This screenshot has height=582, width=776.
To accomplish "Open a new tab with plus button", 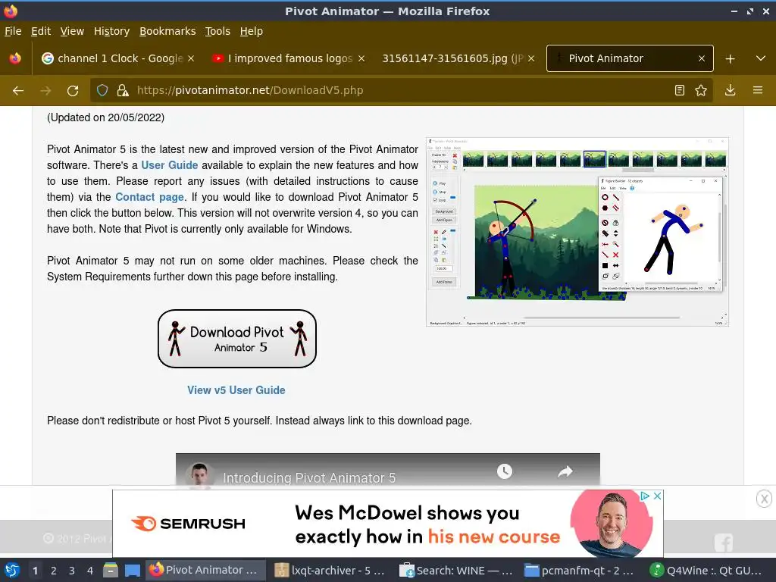I will [x=730, y=59].
